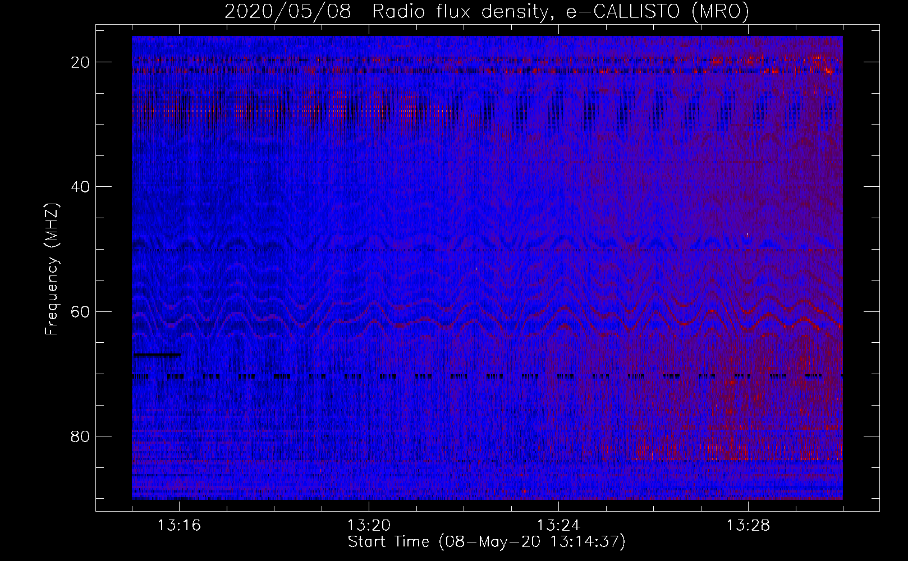Select the '40' frequency axis label
Image resolution: width=908 pixels, height=561 pixels.
click(x=81, y=187)
